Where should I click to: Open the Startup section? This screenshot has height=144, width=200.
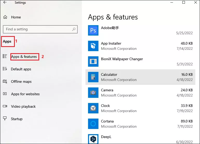coord(17,119)
